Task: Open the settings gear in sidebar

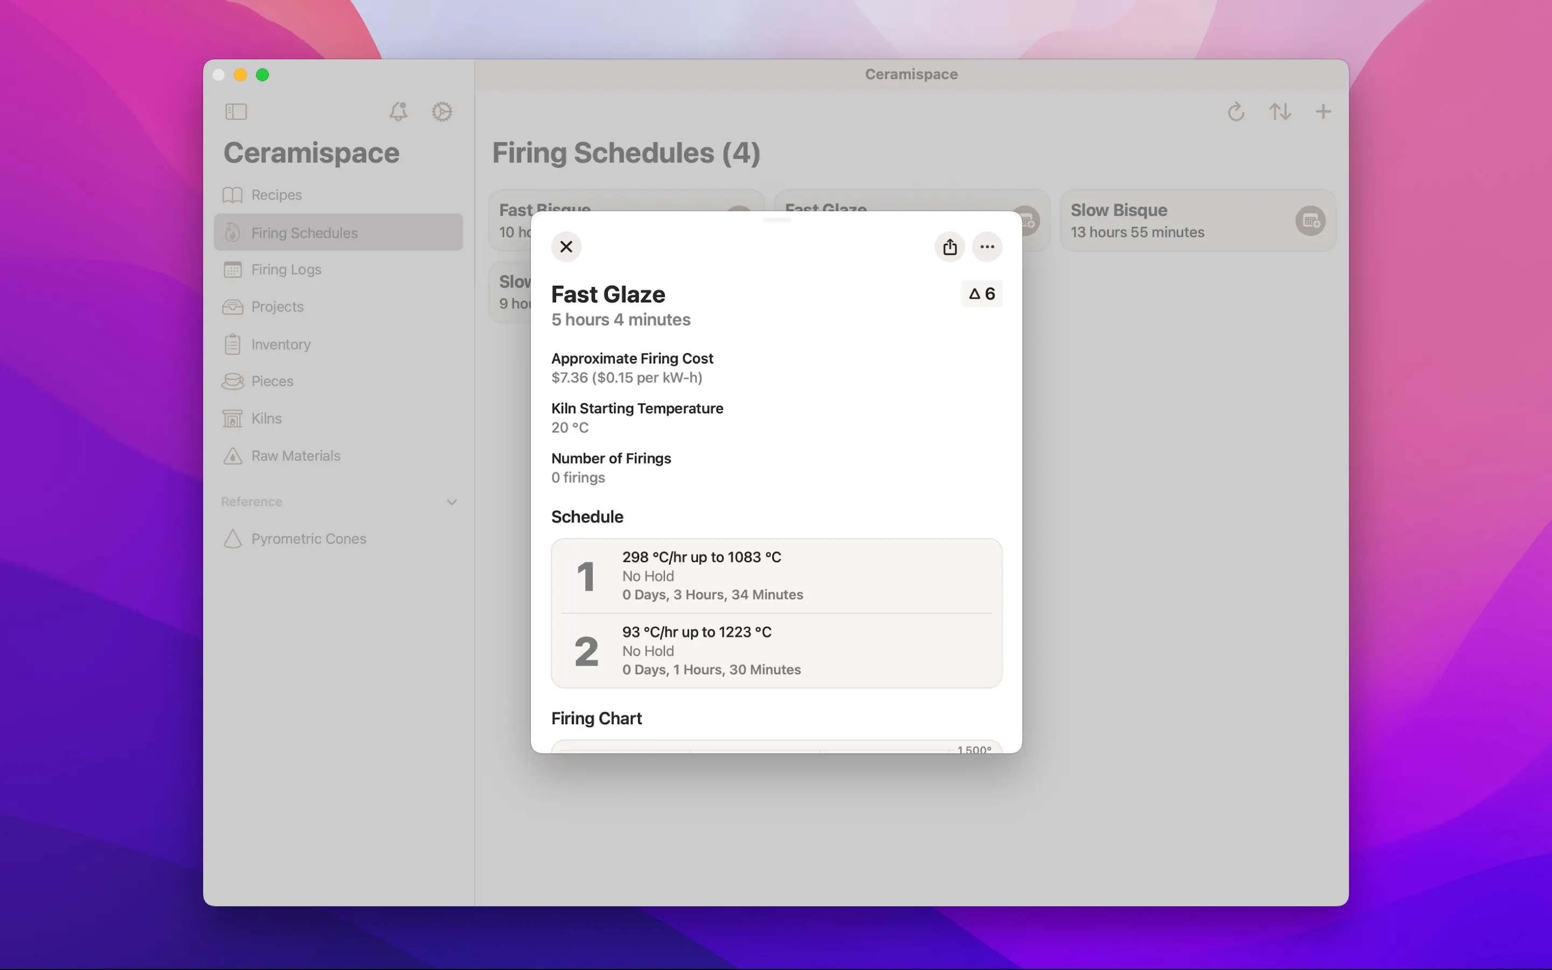Action: coord(442,112)
